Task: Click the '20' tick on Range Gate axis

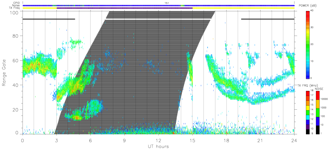Action: tap(16, 110)
